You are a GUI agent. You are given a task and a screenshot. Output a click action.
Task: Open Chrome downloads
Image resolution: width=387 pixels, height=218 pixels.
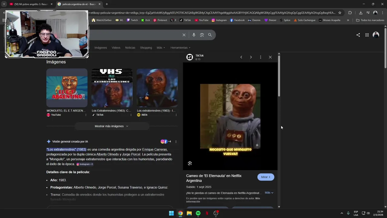coord(361,13)
